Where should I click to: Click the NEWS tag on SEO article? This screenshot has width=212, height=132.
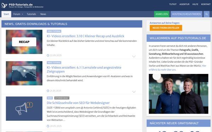pyautogui.click(x=50, y=98)
